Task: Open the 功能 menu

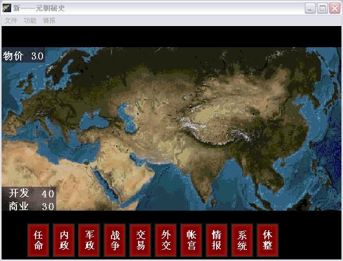Action: (30, 21)
